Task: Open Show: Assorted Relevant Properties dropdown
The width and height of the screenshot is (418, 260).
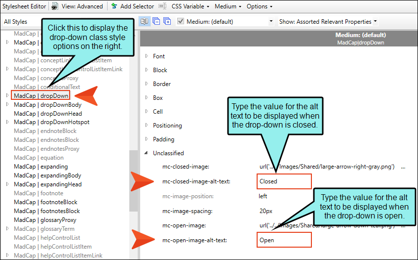Action: click(x=375, y=22)
